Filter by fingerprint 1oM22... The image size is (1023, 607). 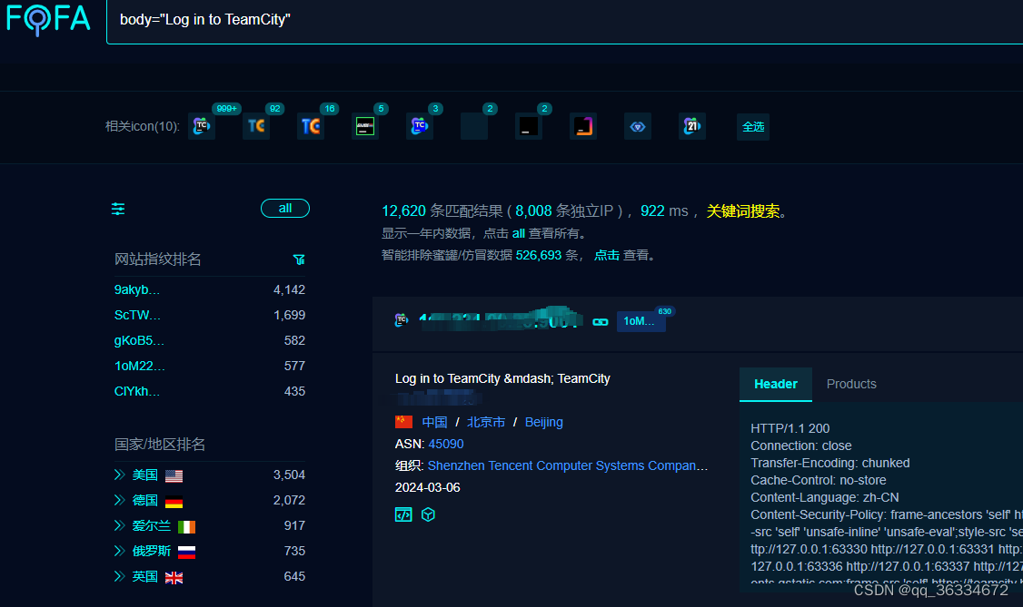click(140, 366)
